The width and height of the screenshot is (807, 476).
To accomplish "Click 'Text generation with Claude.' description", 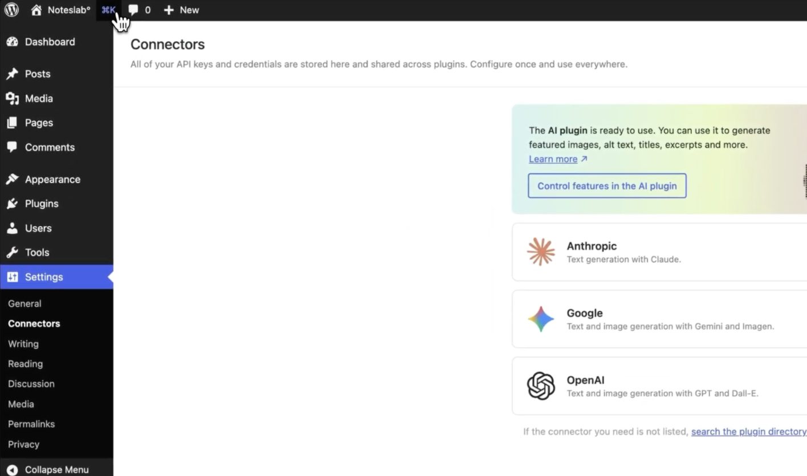I will tap(623, 259).
